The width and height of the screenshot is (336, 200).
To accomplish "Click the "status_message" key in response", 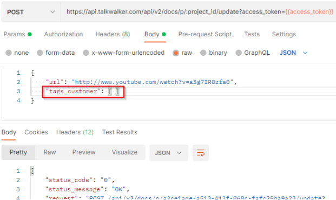I will [x=74, y=189].
